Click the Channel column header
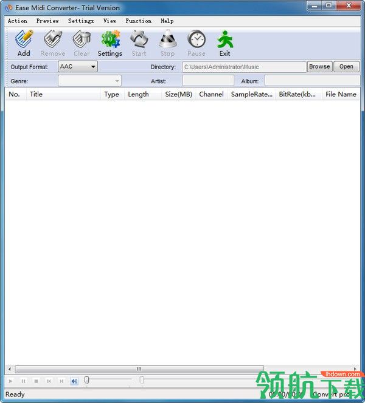Viewport: 365px width, 403px height. tap(212, 94)
